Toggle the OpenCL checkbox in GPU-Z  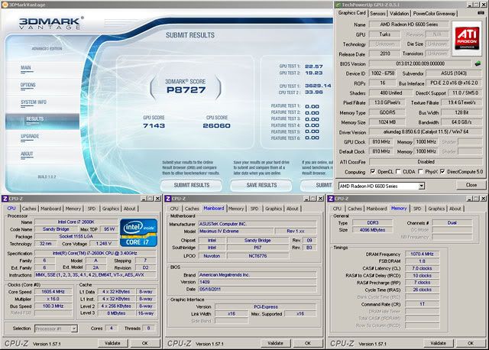tap(373, 172)
